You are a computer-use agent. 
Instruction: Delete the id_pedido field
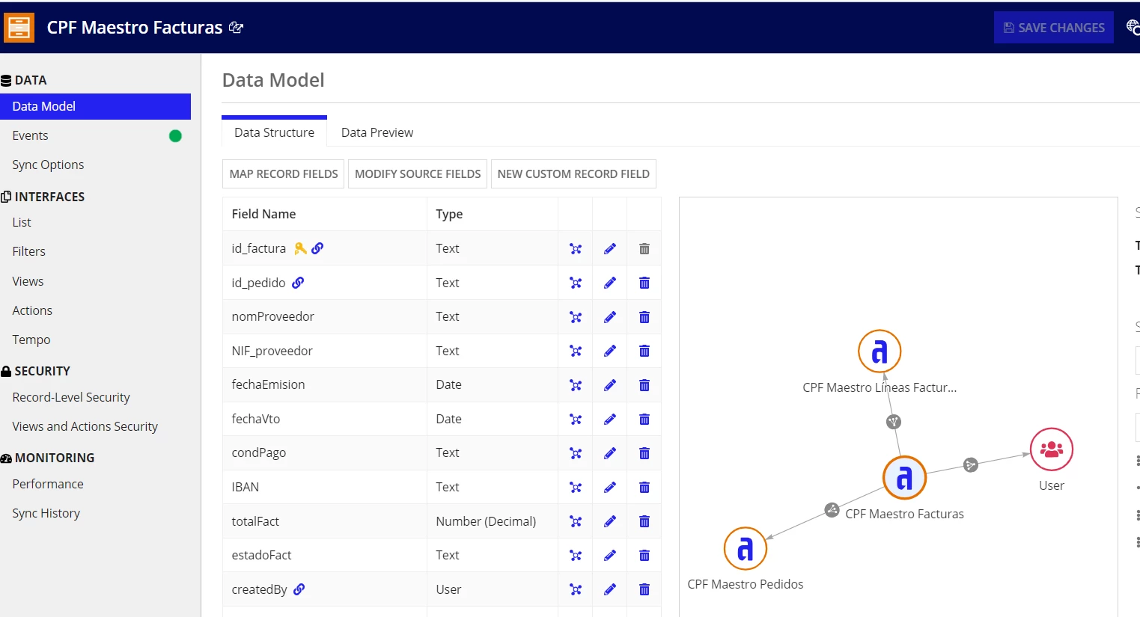(x=644, y=283)
